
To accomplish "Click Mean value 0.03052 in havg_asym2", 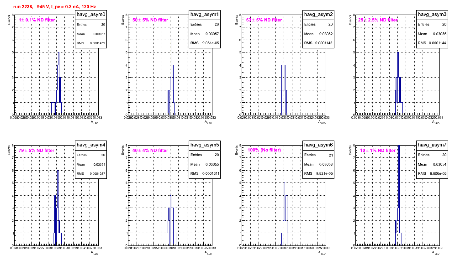I will click(326, 34).
